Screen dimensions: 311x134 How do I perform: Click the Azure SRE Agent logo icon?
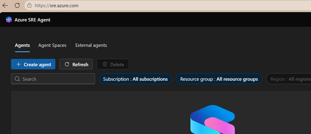9,20
